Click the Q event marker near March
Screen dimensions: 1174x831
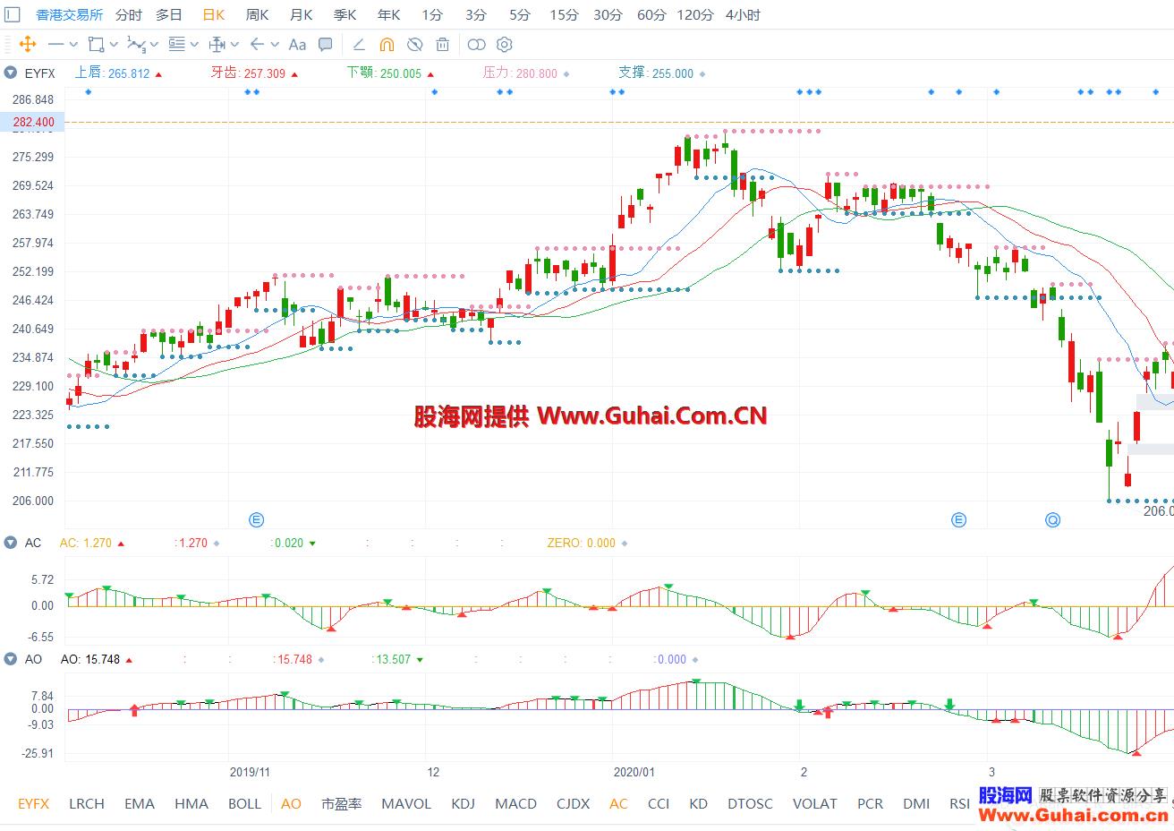pos(1053,519)
